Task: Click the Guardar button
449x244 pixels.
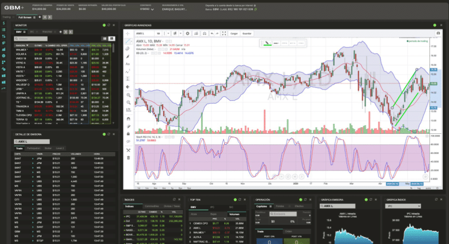Action: click(247, 34)
